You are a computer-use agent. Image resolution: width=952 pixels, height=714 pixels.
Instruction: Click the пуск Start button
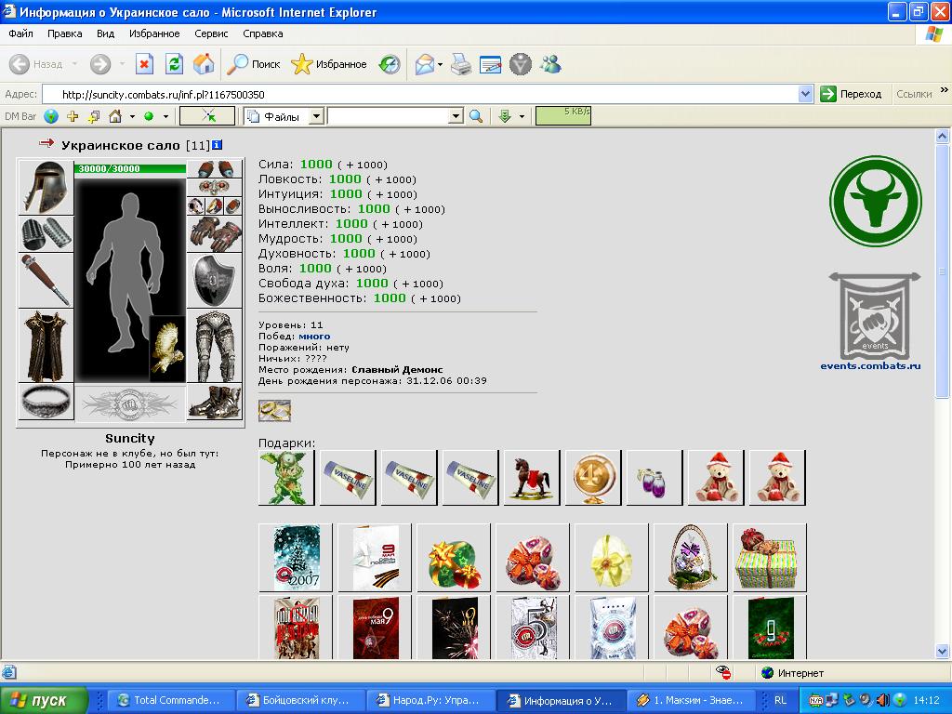[44, 700]
